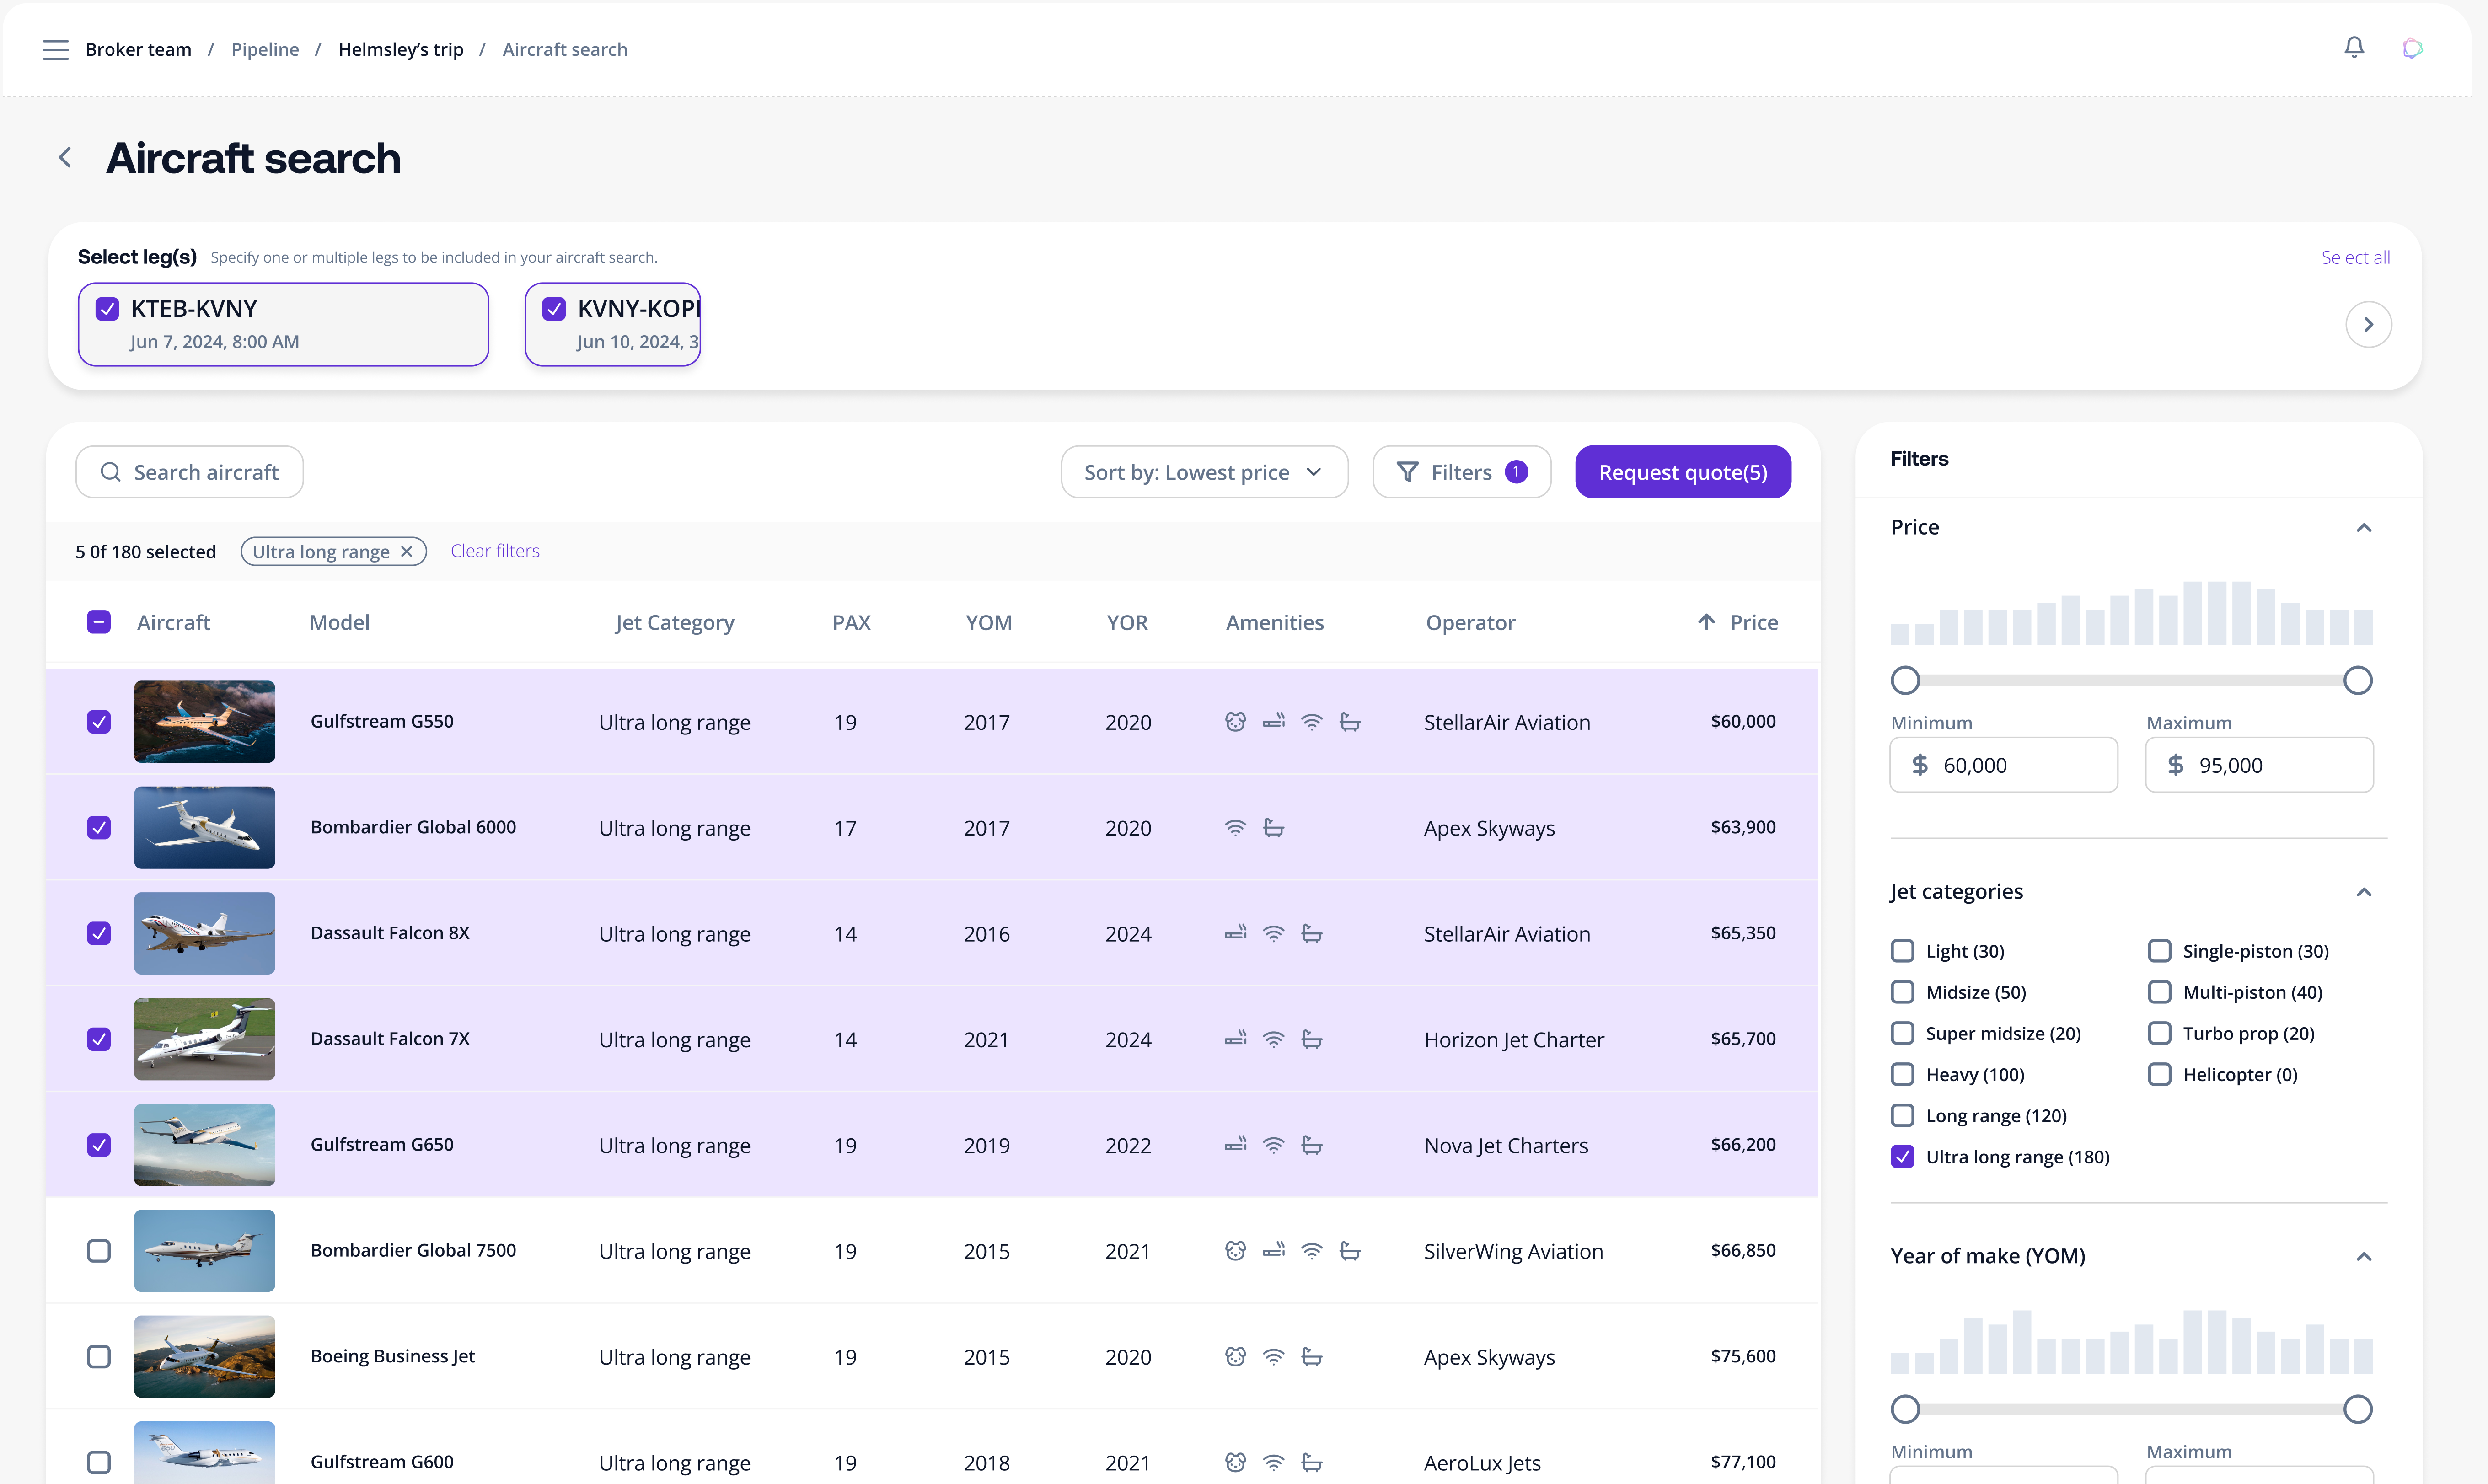
Task: Open the user profile avatar
Action: tap(2412, 48)
